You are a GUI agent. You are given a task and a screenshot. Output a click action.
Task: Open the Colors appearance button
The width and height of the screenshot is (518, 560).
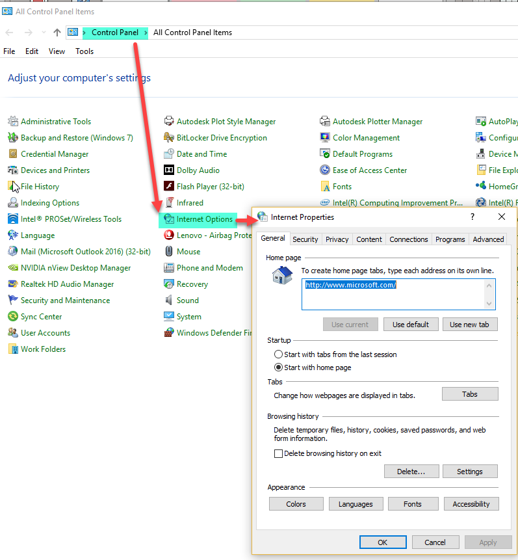pos(296,504)
